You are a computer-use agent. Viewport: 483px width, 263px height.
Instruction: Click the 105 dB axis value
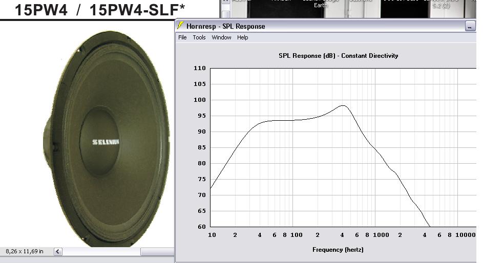pyautogui.click(x=200, y=84)
